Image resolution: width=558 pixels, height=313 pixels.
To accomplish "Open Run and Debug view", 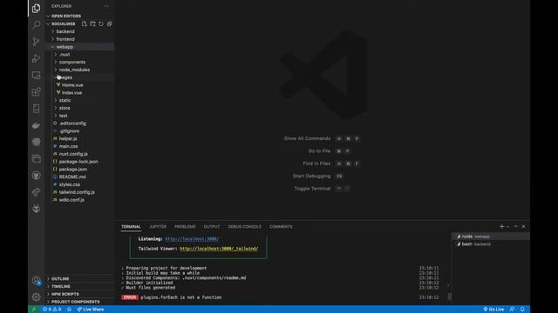I will pos(36,58).
